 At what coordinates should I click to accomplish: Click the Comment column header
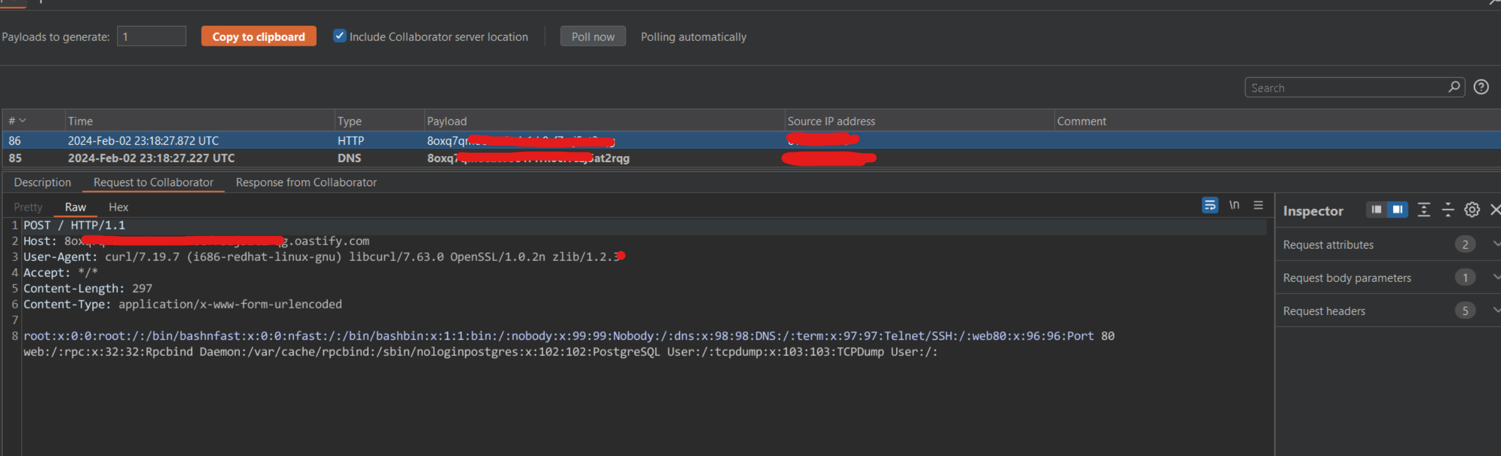point(1277,121)
